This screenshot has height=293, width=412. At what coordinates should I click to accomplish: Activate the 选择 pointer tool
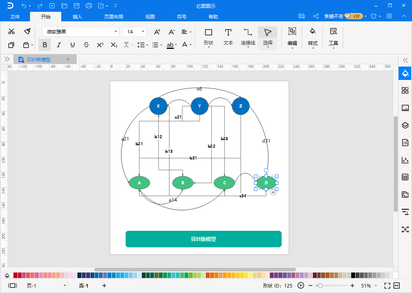(x=267, y=37)
